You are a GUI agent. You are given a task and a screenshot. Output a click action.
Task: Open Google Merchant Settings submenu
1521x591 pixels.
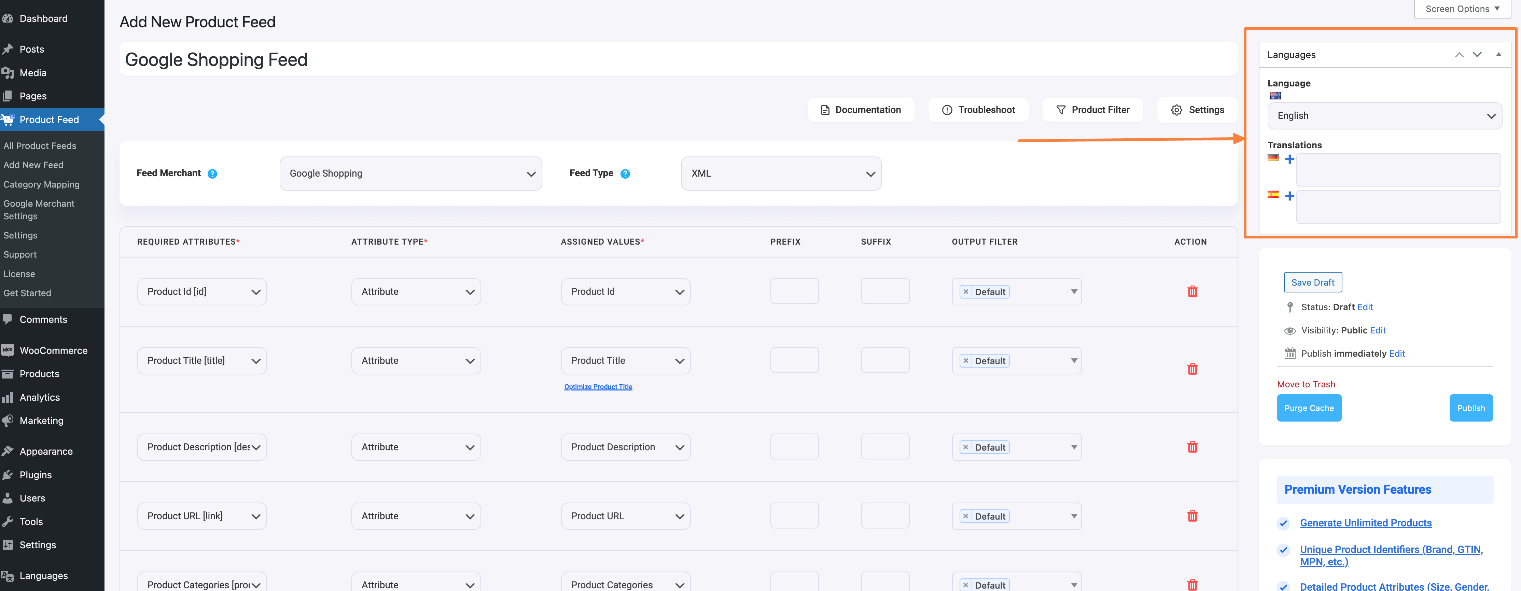pos(39,210)
